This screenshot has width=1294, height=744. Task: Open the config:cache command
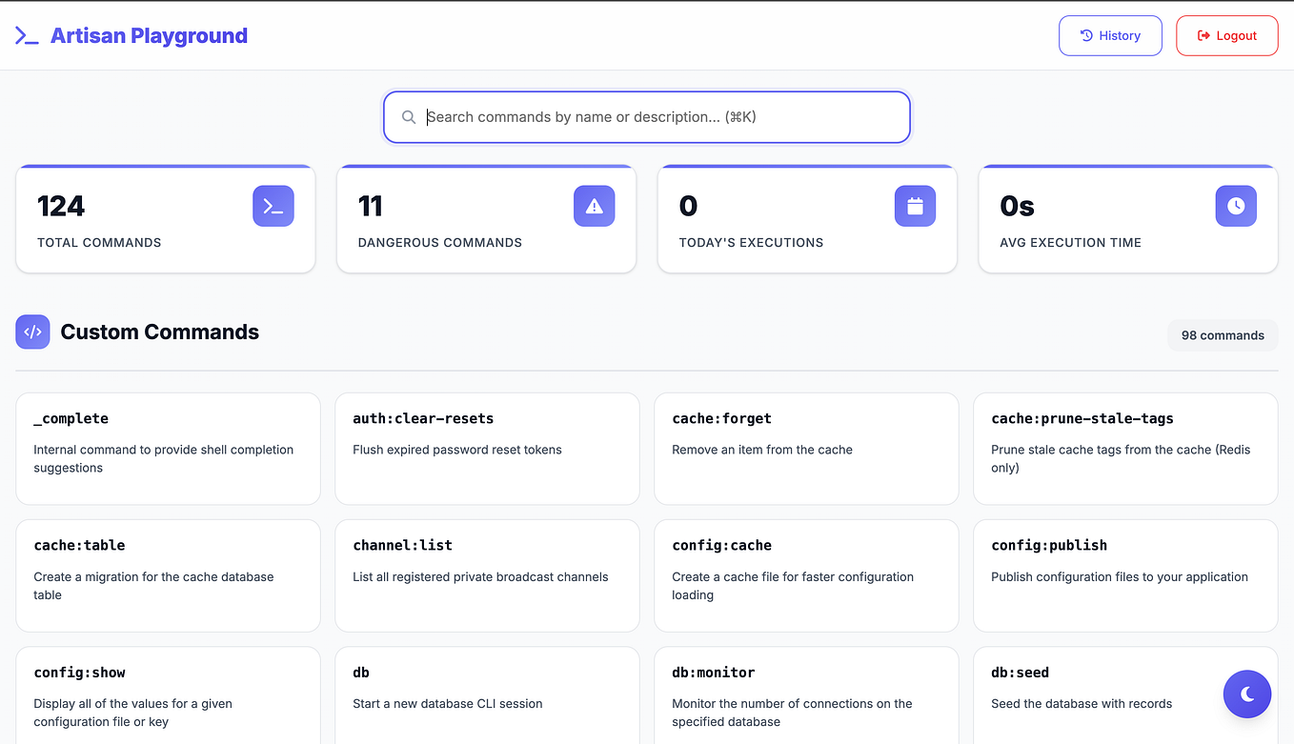pos(806,575)
